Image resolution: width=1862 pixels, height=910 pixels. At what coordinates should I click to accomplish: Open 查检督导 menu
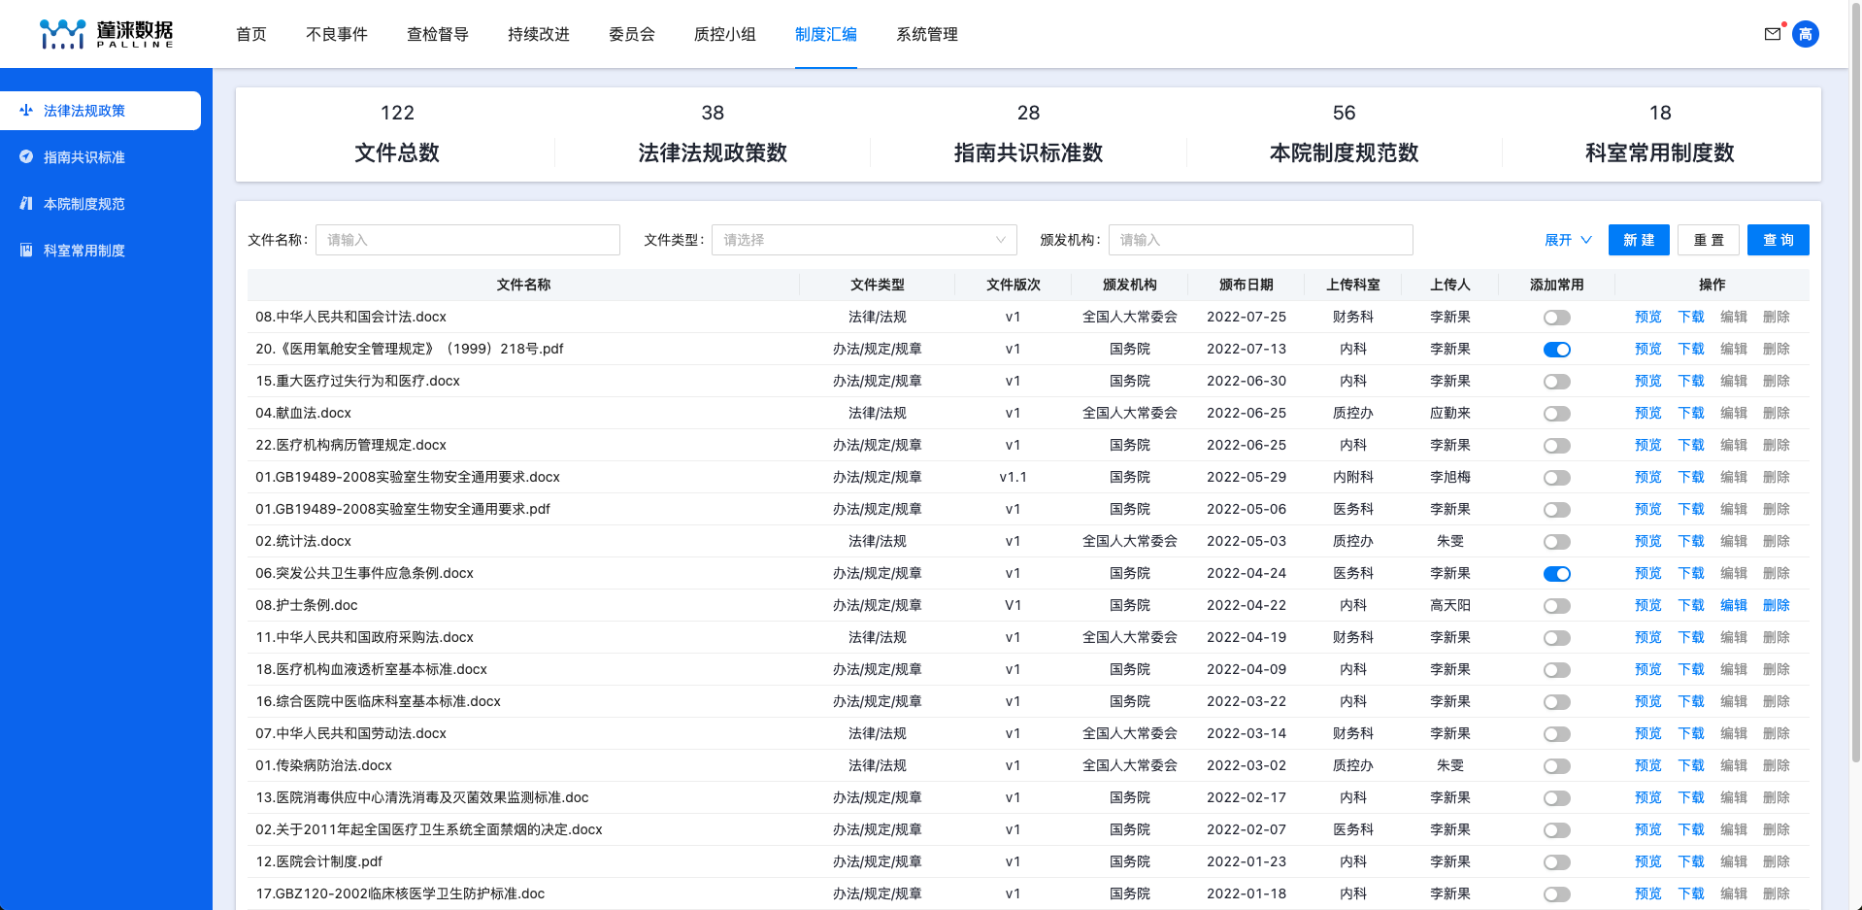pos(438,34)
